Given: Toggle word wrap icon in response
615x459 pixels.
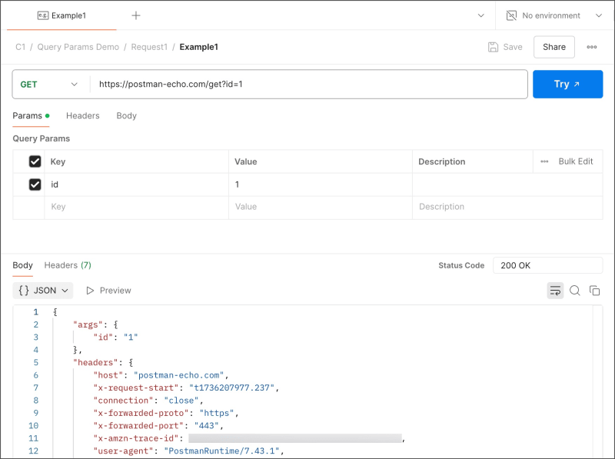Looking at the screenshot, I should [x=555, y=291].
